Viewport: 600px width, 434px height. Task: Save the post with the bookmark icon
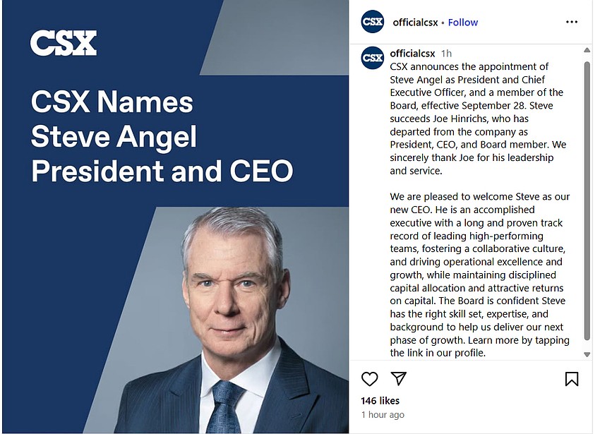point(572,379)
